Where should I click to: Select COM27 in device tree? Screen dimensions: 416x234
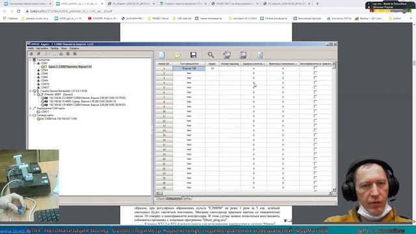(45, 87)
